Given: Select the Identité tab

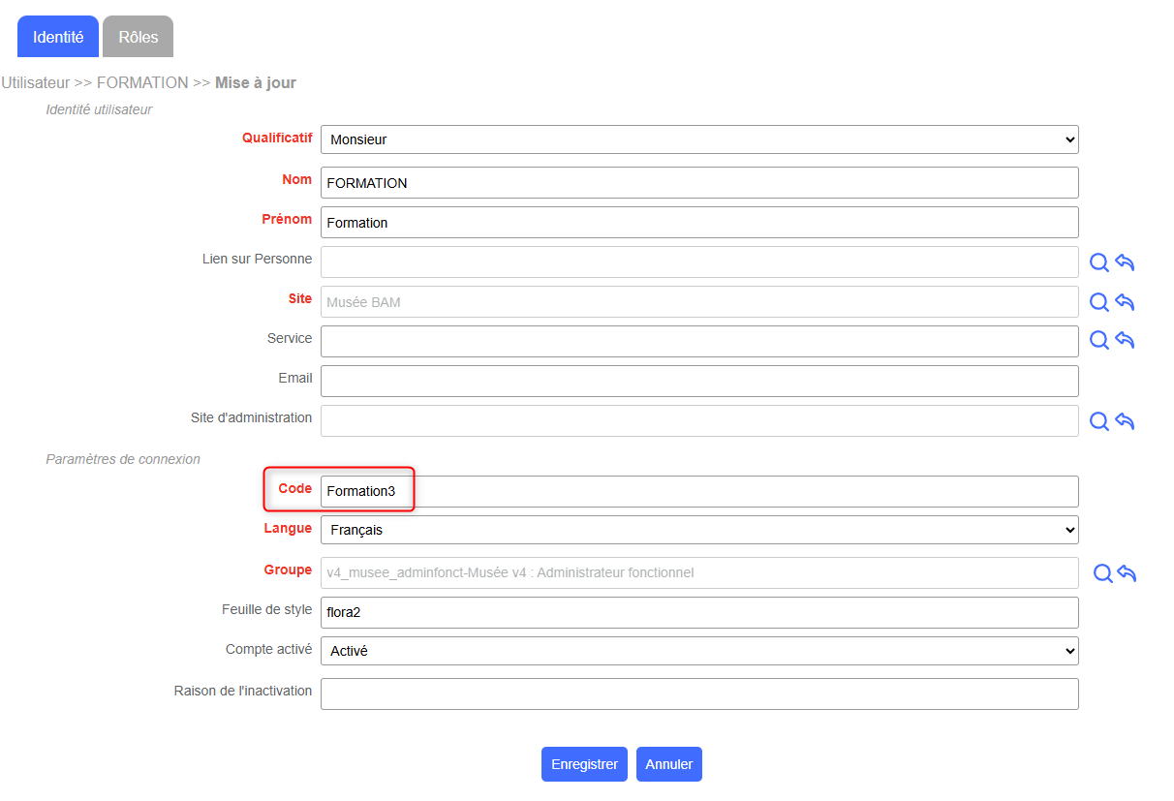Looking at the screenshot, I should pyautogui.click(x=58, y=37).
